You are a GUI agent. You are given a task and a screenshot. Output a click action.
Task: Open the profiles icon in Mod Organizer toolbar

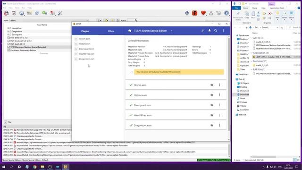29,13
